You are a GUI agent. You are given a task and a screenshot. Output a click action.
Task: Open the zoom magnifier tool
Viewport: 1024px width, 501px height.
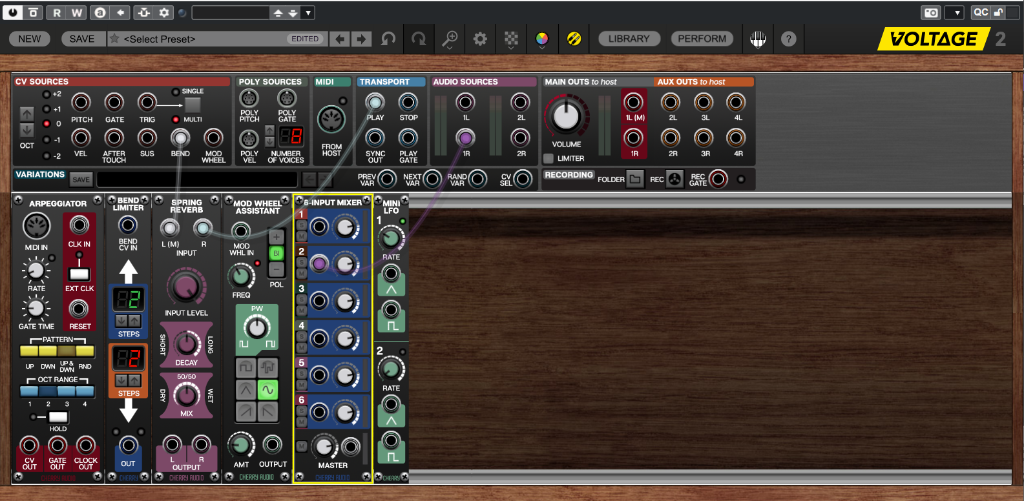[x=450, y=39]
